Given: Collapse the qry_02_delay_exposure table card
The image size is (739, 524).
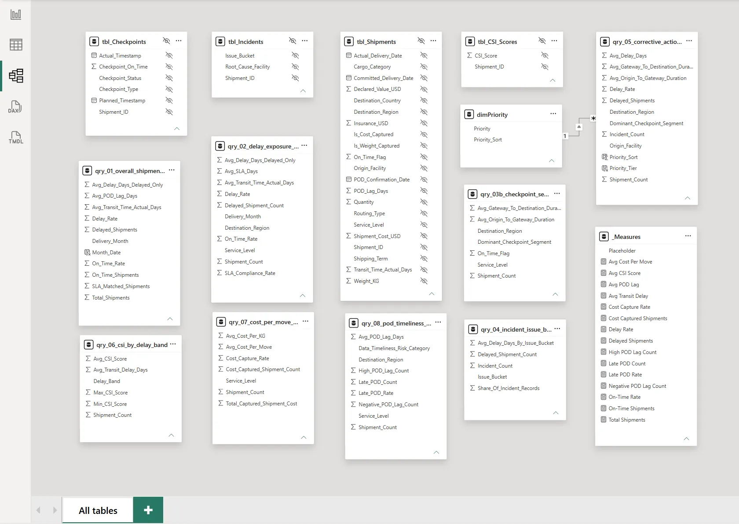Looking at the screenshot, I should point(303,296).
